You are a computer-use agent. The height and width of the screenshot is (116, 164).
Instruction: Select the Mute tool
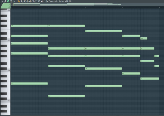(x=30, y=1)
